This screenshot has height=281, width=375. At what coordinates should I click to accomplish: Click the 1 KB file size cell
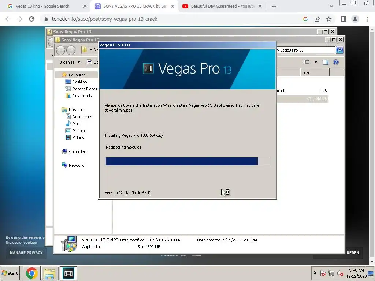click(323, 91)
